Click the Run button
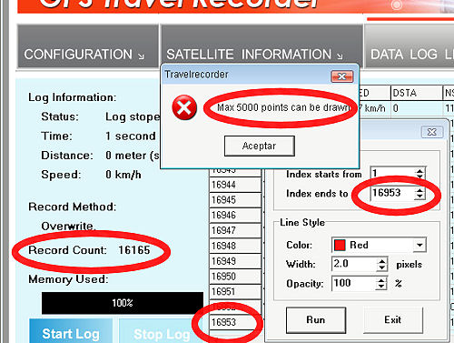 coord(316,320)
